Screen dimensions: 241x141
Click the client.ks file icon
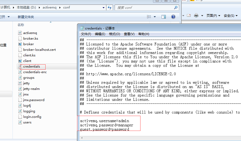coord(20,55)
